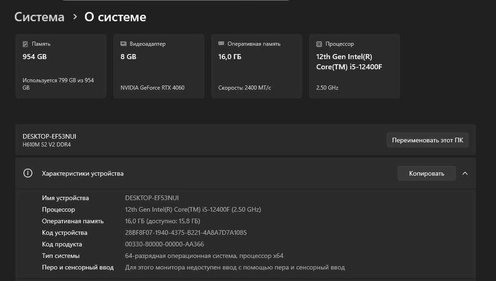Click the 'Имя устройства' label
The height and width of the screenshot is (281, 496).
pyautogui.click(x=65, y=198)
